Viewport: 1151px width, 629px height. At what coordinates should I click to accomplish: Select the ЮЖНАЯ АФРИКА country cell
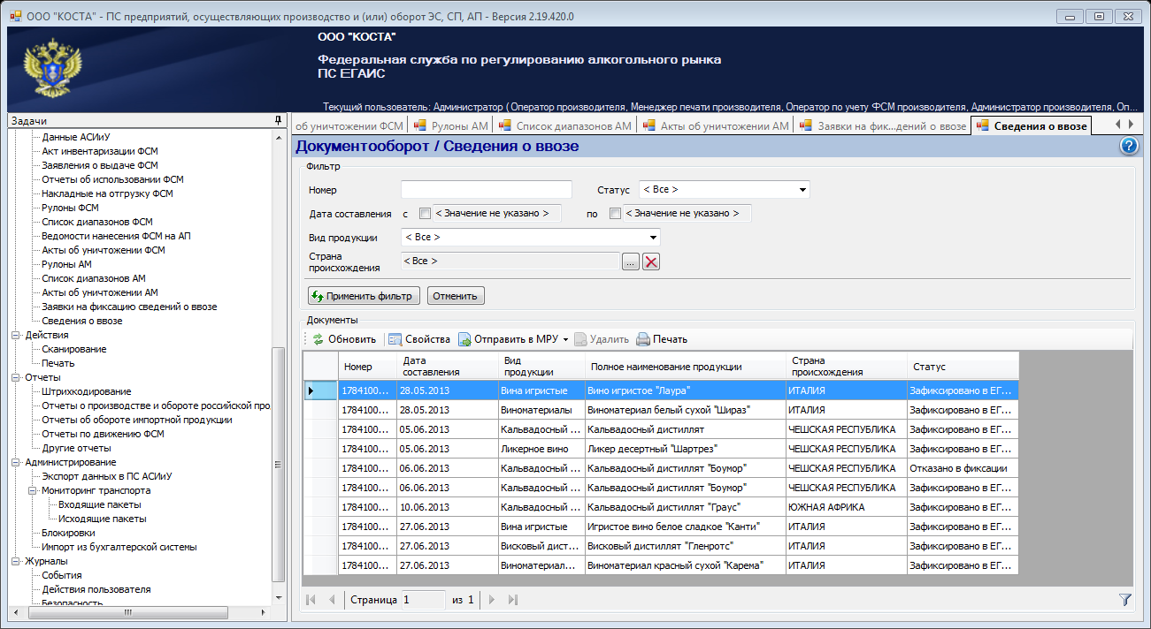[x=847, y=507]
